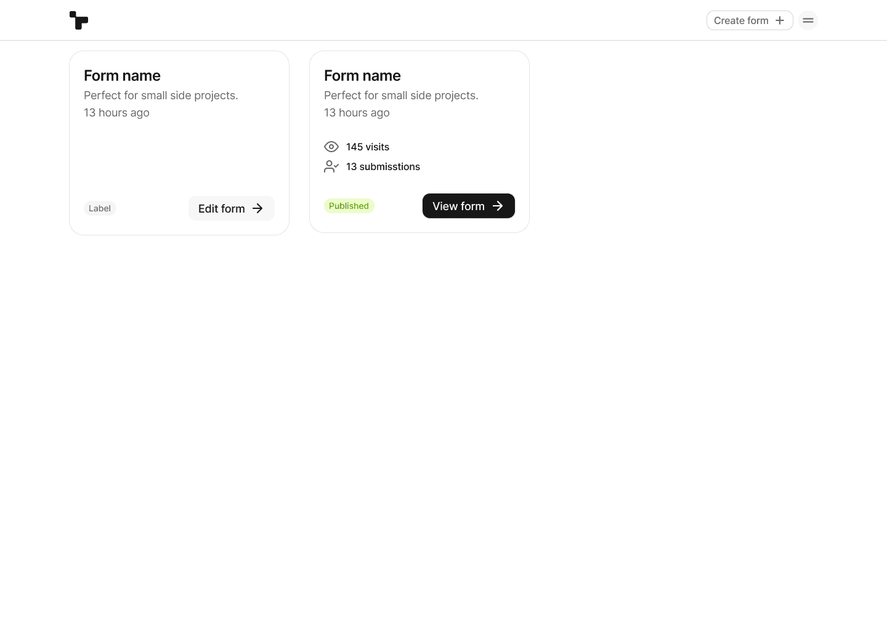Image resolution: width=887 pixels, height=631 pixels.
Task: Click the user check icon beside submissions
Action: pos(331,166)
